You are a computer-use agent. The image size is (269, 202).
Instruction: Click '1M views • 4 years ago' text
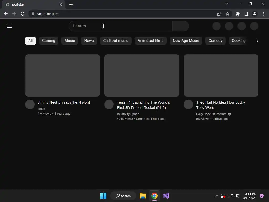54,114
